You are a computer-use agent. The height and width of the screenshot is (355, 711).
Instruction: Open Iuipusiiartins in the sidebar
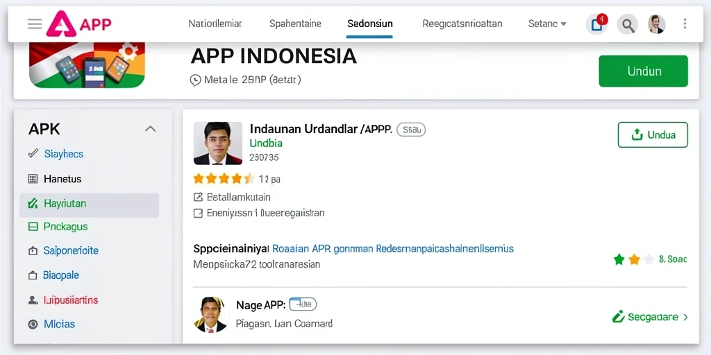71,300
